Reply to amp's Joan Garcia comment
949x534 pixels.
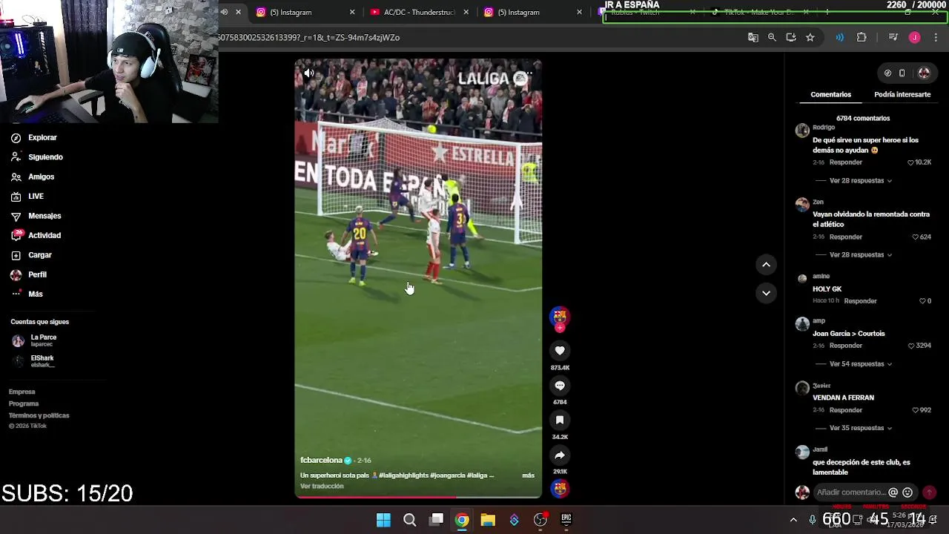tap(846, 346)
